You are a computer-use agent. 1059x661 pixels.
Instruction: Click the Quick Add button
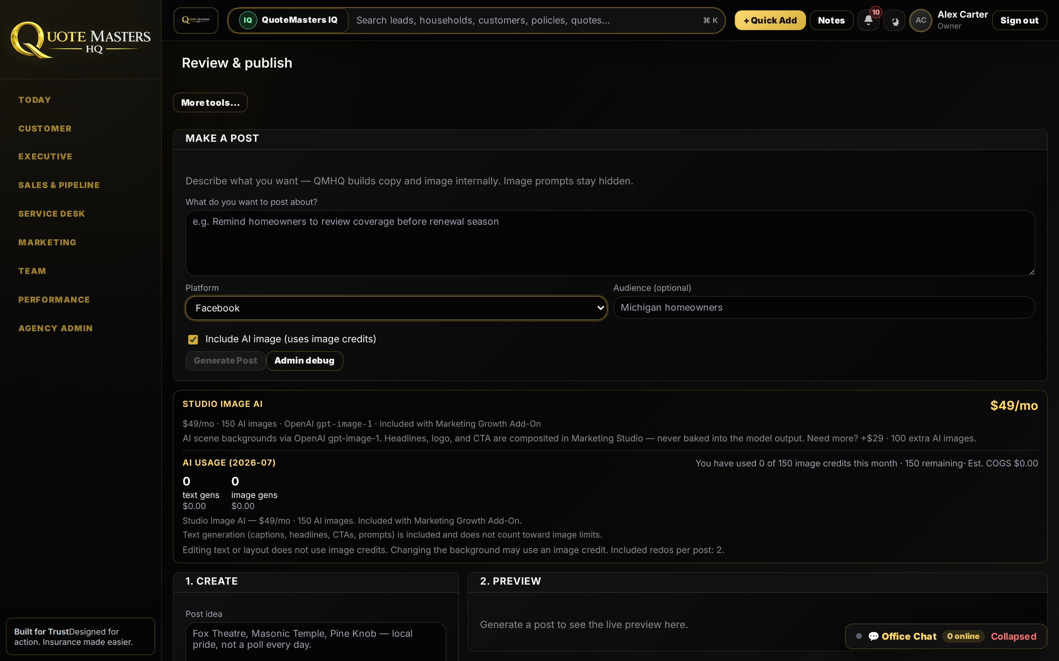point(770,20)
